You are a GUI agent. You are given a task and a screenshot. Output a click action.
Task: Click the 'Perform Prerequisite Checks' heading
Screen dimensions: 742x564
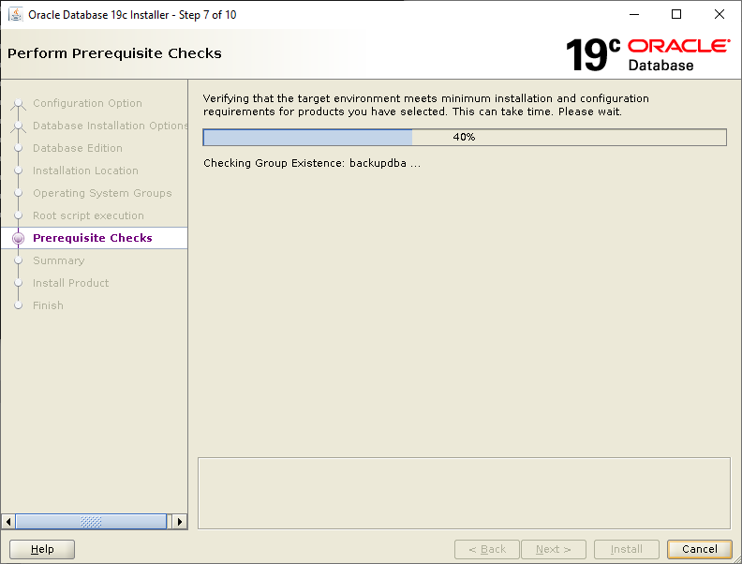point(114,53)
